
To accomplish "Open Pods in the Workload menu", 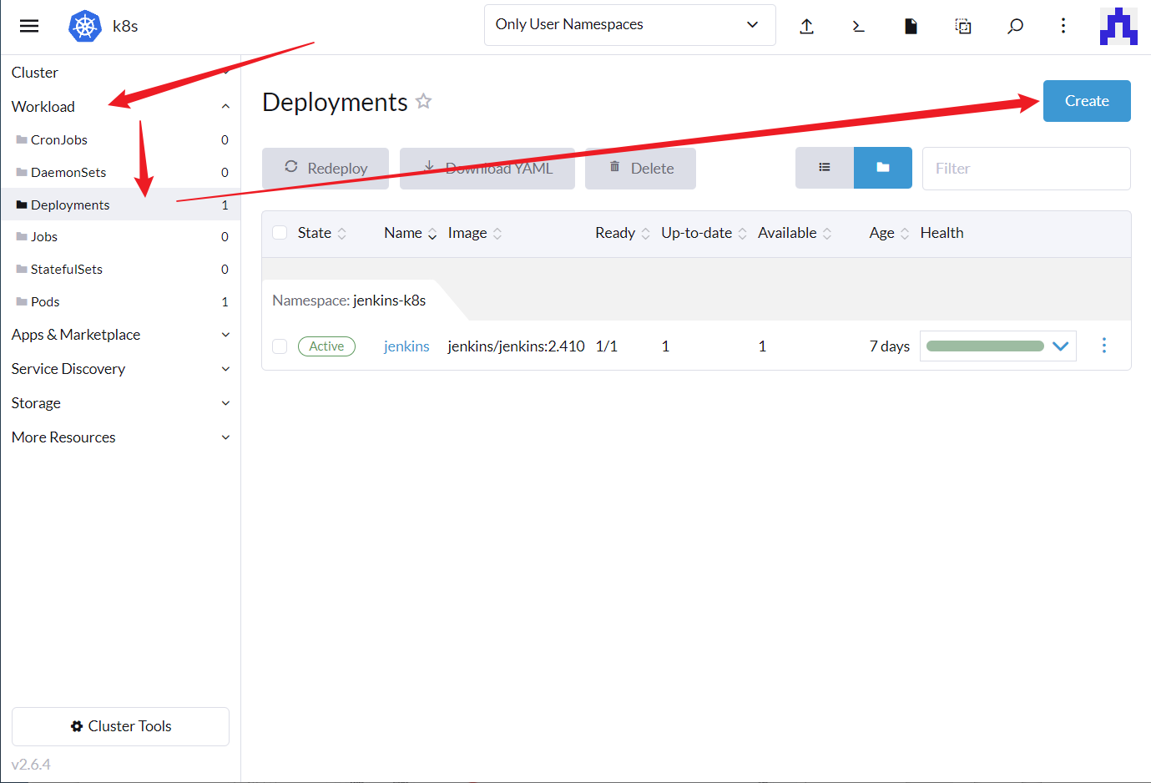I will pos(45,302).
